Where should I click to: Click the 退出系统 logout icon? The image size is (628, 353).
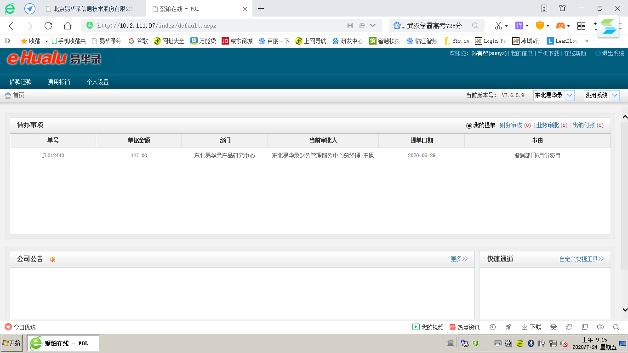coord(598,53)
